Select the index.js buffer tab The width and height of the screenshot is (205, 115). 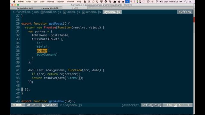(73, 12)
